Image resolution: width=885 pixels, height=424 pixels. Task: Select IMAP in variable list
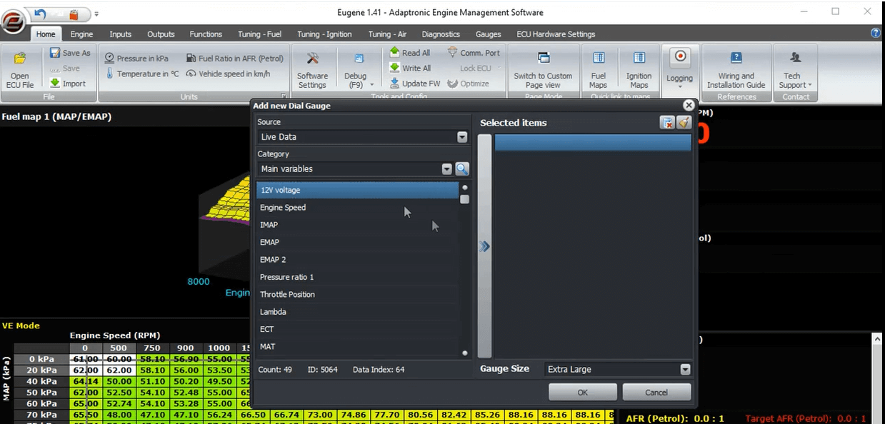point(357,225)
